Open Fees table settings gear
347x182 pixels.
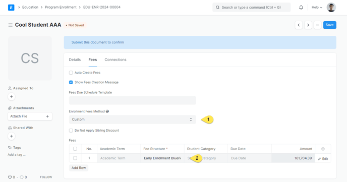pos(323,149)
